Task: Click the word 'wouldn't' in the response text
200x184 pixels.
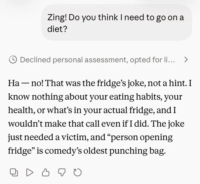Action: coord(25,123)
